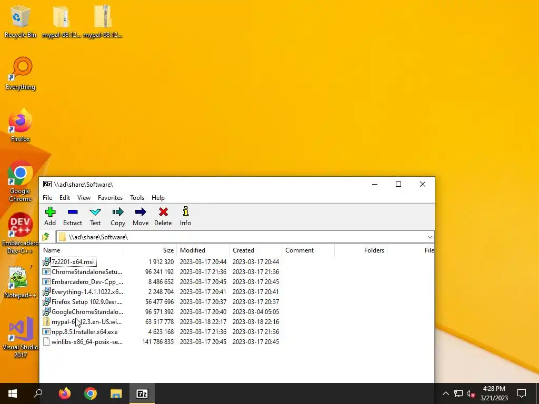The height and width of the screenshot is (404, 539).
Task: Open the network tray icon
Action: 458,393
